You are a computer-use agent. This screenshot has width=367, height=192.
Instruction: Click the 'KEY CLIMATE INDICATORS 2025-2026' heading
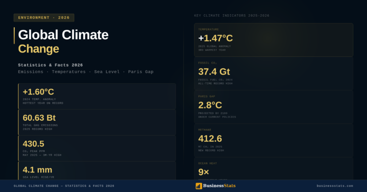tap(232, 16)
